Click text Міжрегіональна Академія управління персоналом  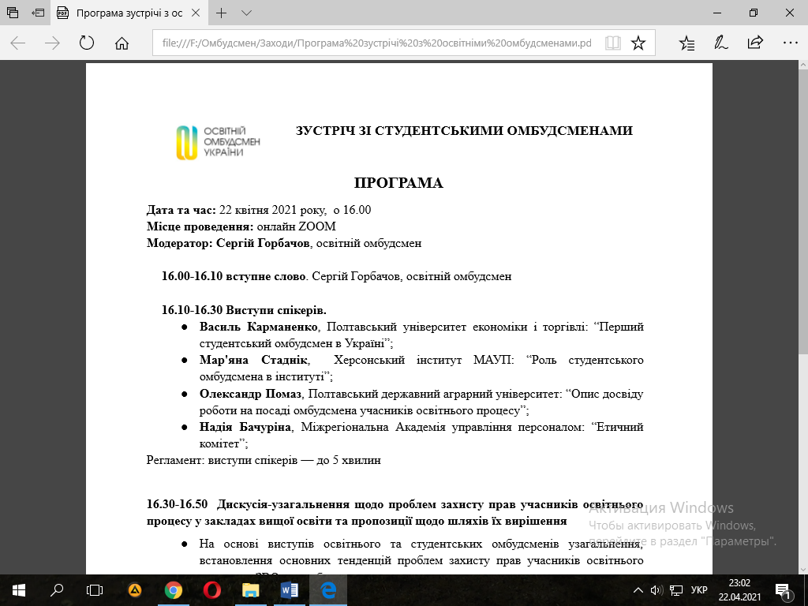tap(443, 427)
